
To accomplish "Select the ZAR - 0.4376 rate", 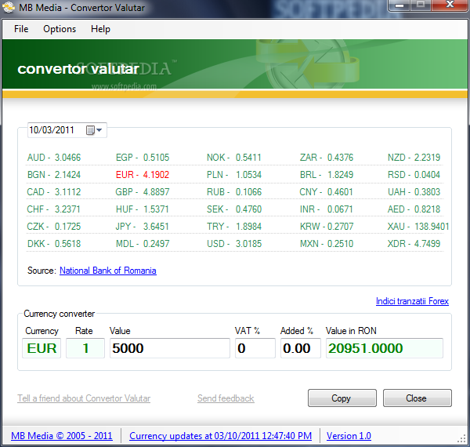I will (327, 158).
